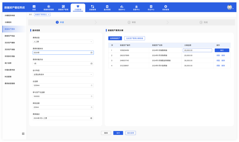
Task: Click the 分摊金额 input showing 20,000.00
Action: [197, 50]
